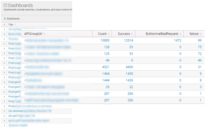
Task: Sort by BizNormalBadRequest column arrows
Action: tap(181, 34)
